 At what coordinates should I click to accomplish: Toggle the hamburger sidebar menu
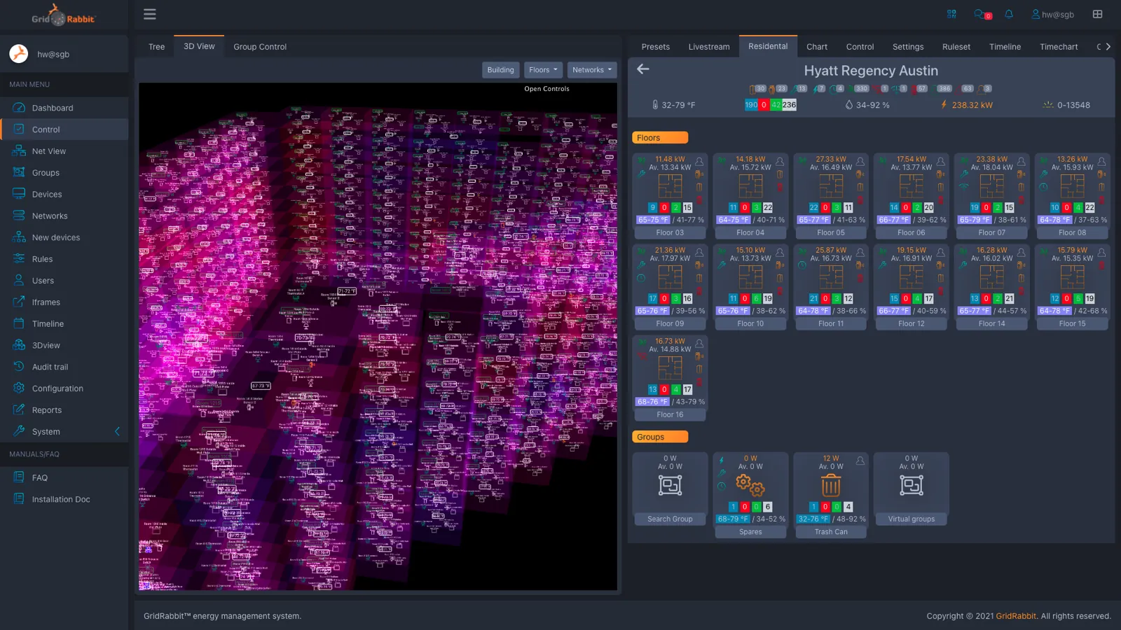149,14
